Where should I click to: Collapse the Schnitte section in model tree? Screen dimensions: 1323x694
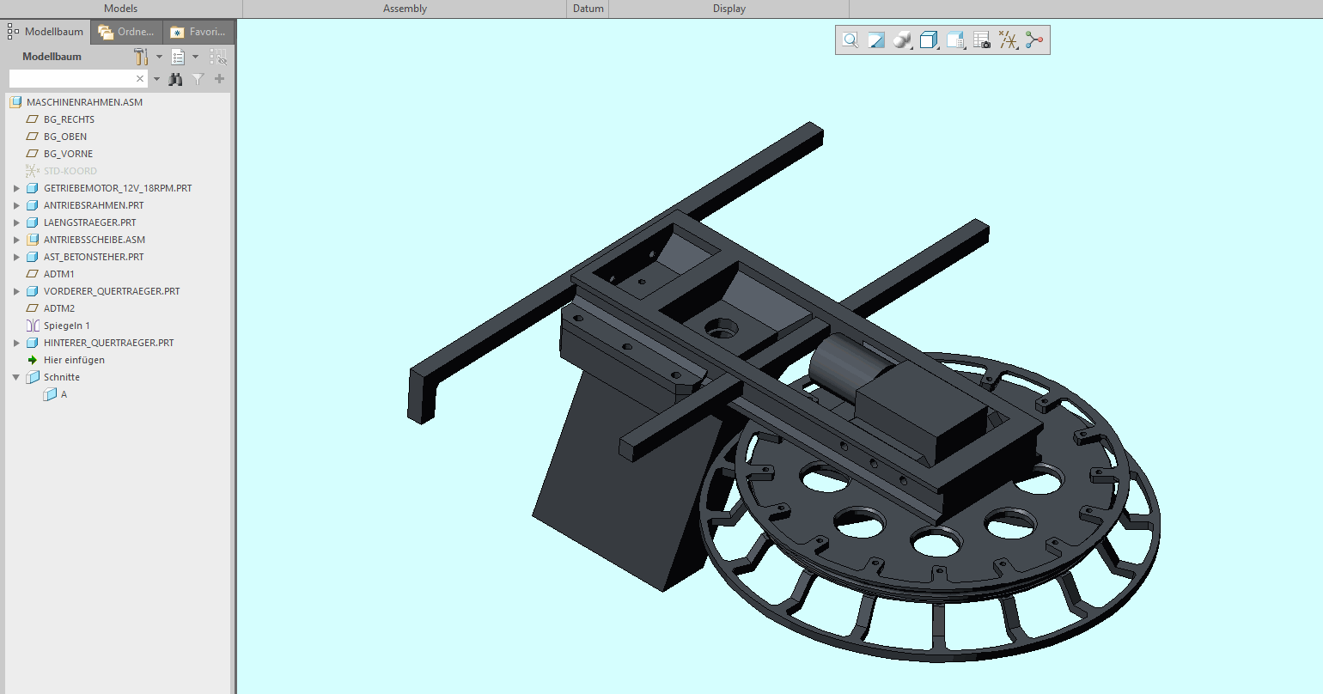[16, 377]
